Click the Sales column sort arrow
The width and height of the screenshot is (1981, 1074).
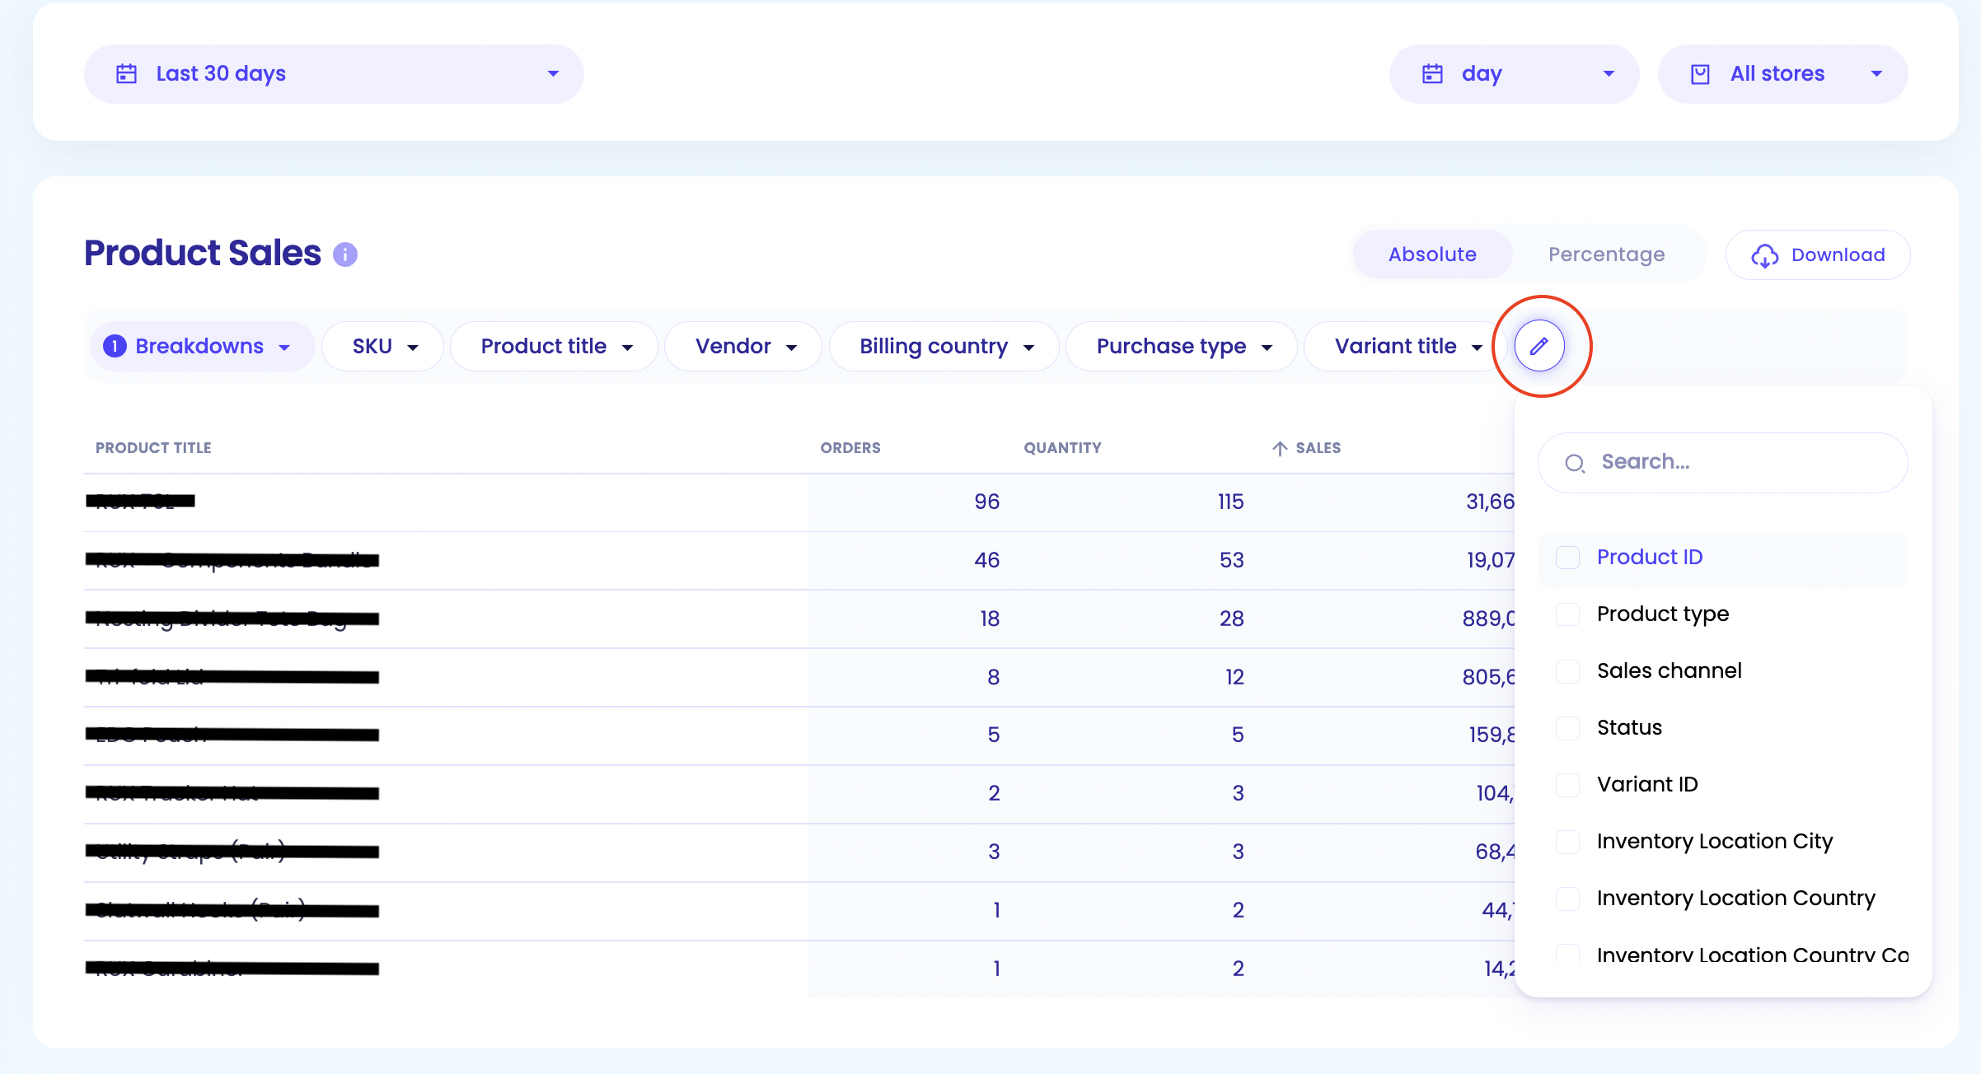click(1280, 448)
